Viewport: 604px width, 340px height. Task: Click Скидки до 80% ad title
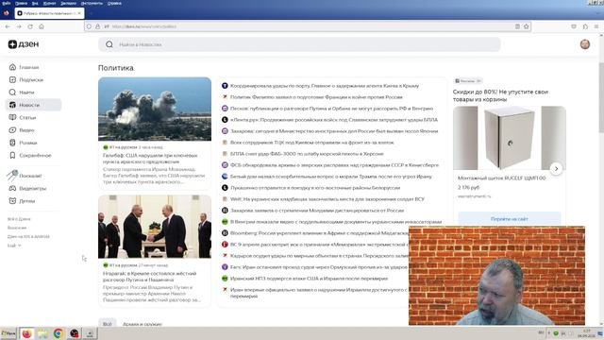tap(500, 95)
